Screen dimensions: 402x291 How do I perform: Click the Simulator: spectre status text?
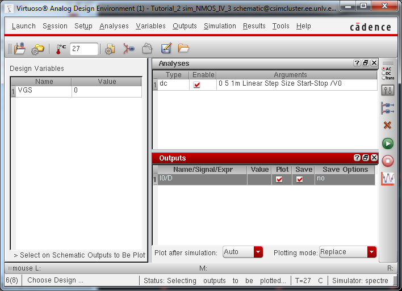coord(360,281)
